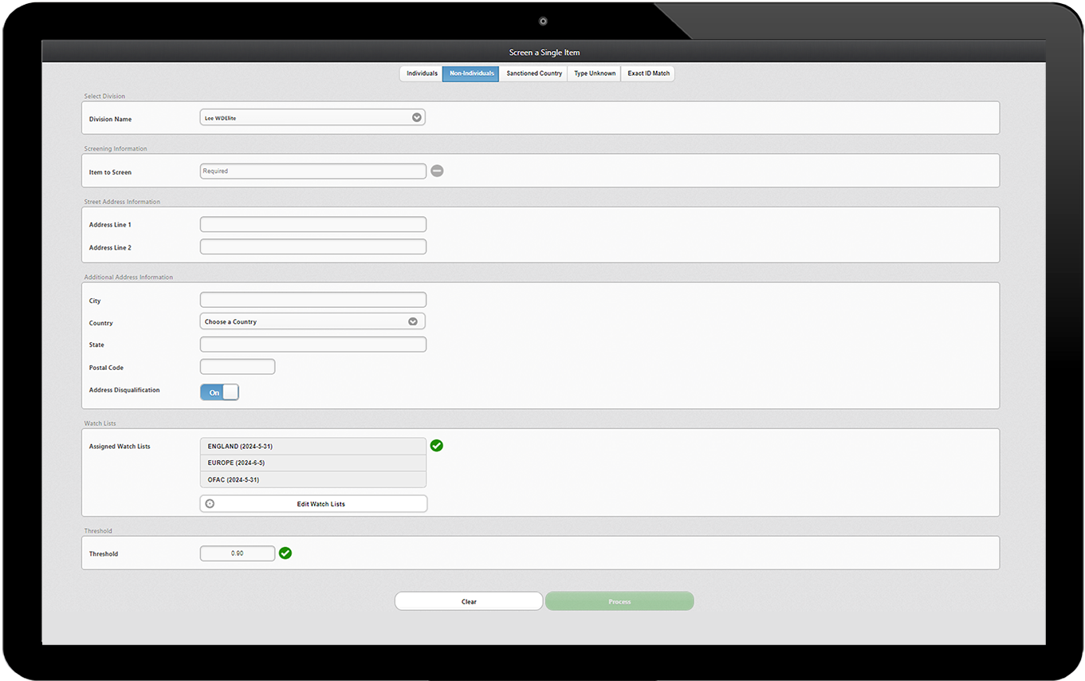Select the Sanctioned Country tab

click(534, 73)
